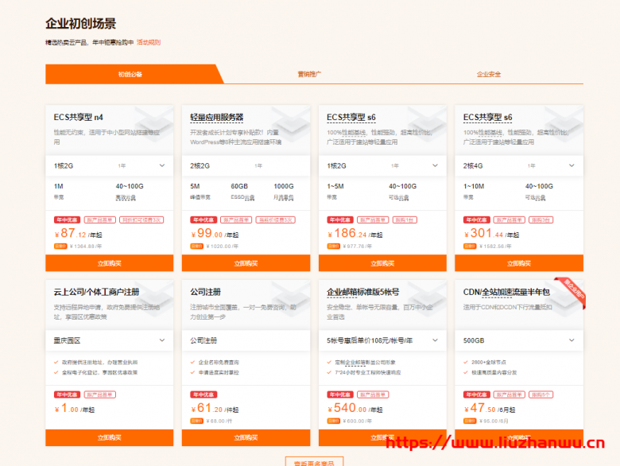The height and width of the screenshot is (466, 620).
Task: Click the 年中优惠 tag on 186.24 ECS card
Action: pyautogui.click(x=339, y=219)
